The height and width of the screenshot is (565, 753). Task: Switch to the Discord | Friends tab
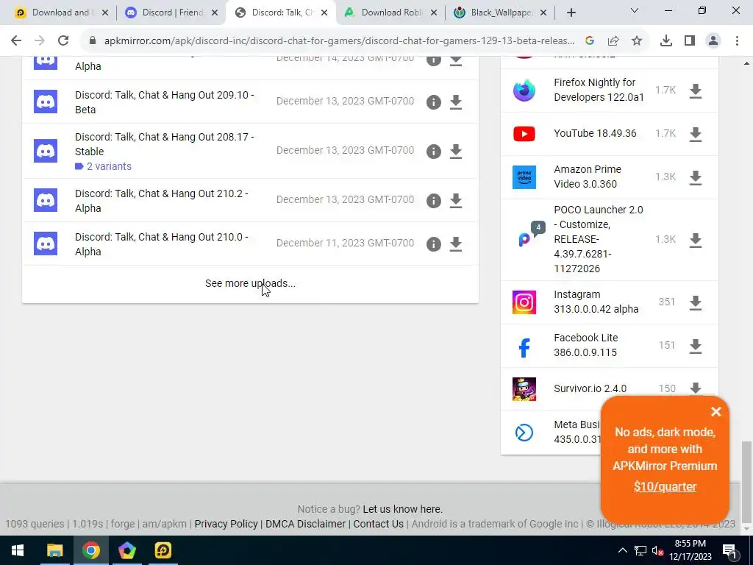(x=171, y=13)
